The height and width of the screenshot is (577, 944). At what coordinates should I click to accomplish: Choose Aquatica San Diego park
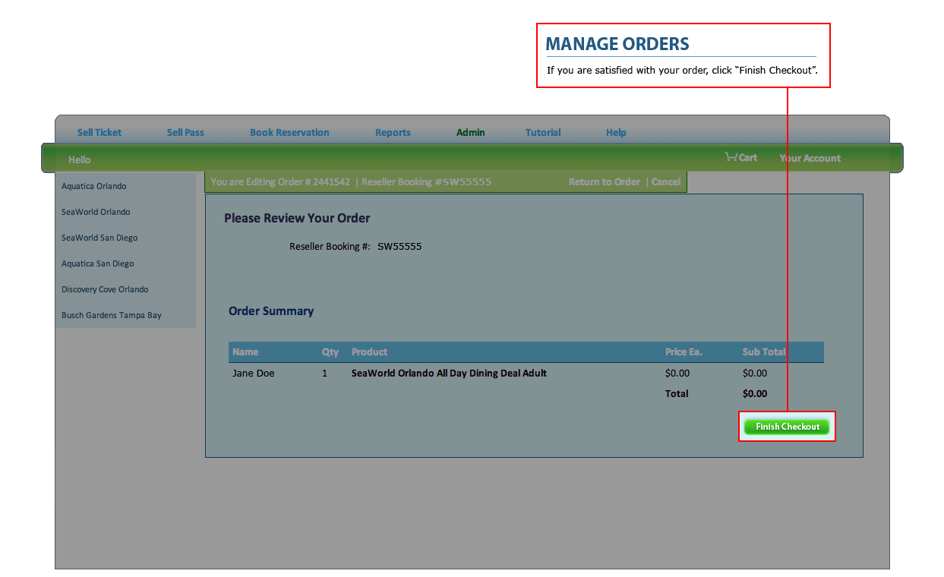coord(97,263)
